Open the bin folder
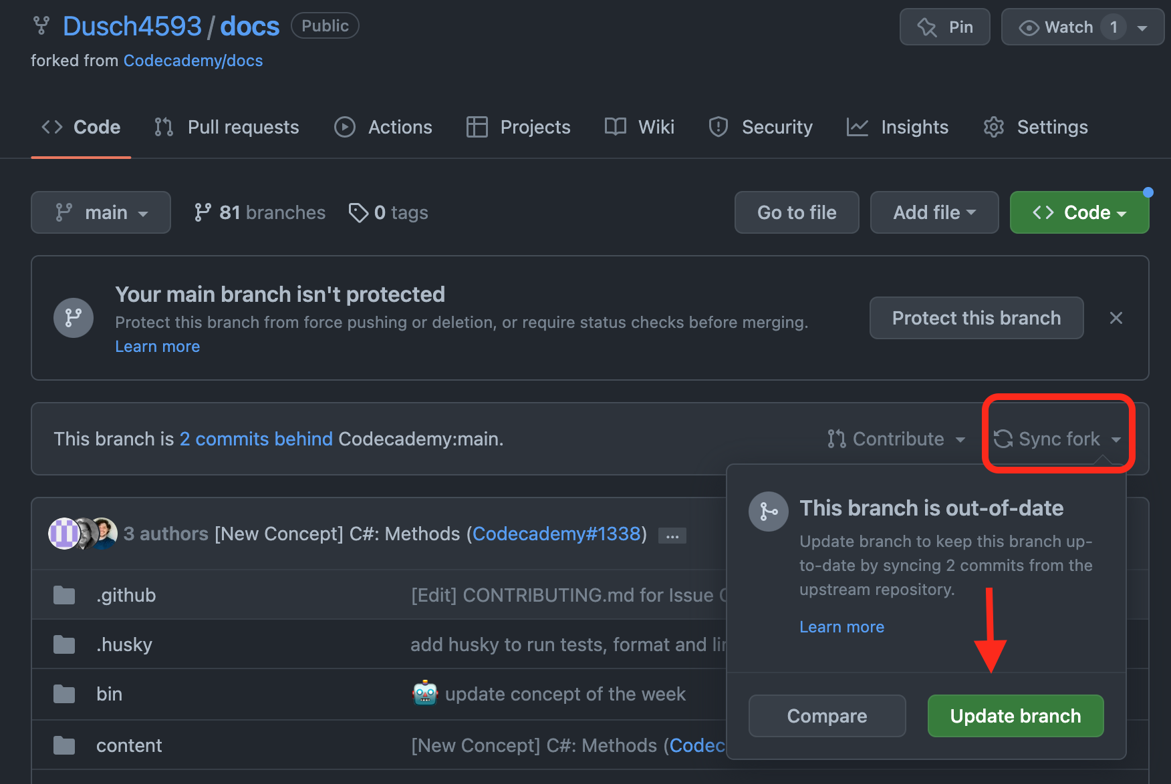The width and height of the screenshot is (1171, 784). click(109, 694)
